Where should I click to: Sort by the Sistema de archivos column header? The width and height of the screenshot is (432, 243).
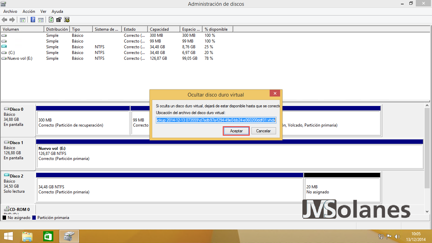click(x=107, y=29)
